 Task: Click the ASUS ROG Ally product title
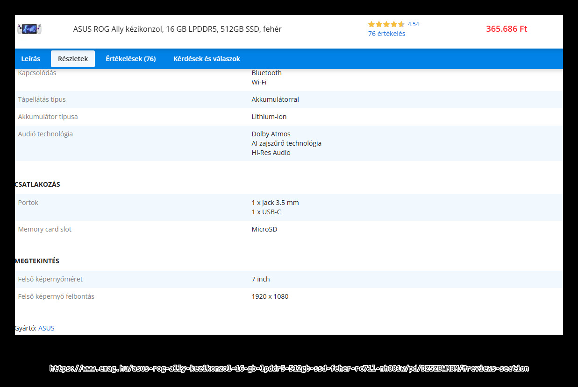(178, 29)
